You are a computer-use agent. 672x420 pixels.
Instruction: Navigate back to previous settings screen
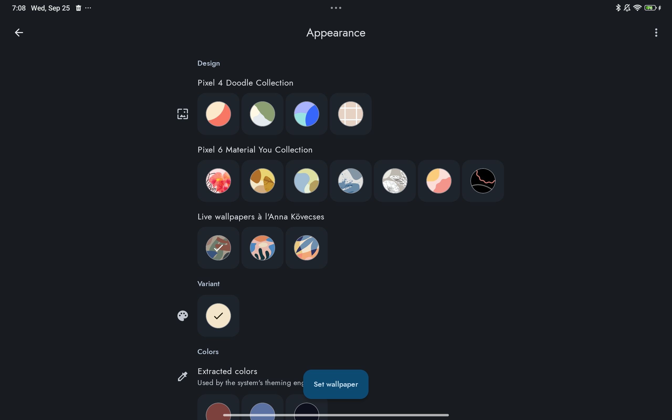[18, 33]
